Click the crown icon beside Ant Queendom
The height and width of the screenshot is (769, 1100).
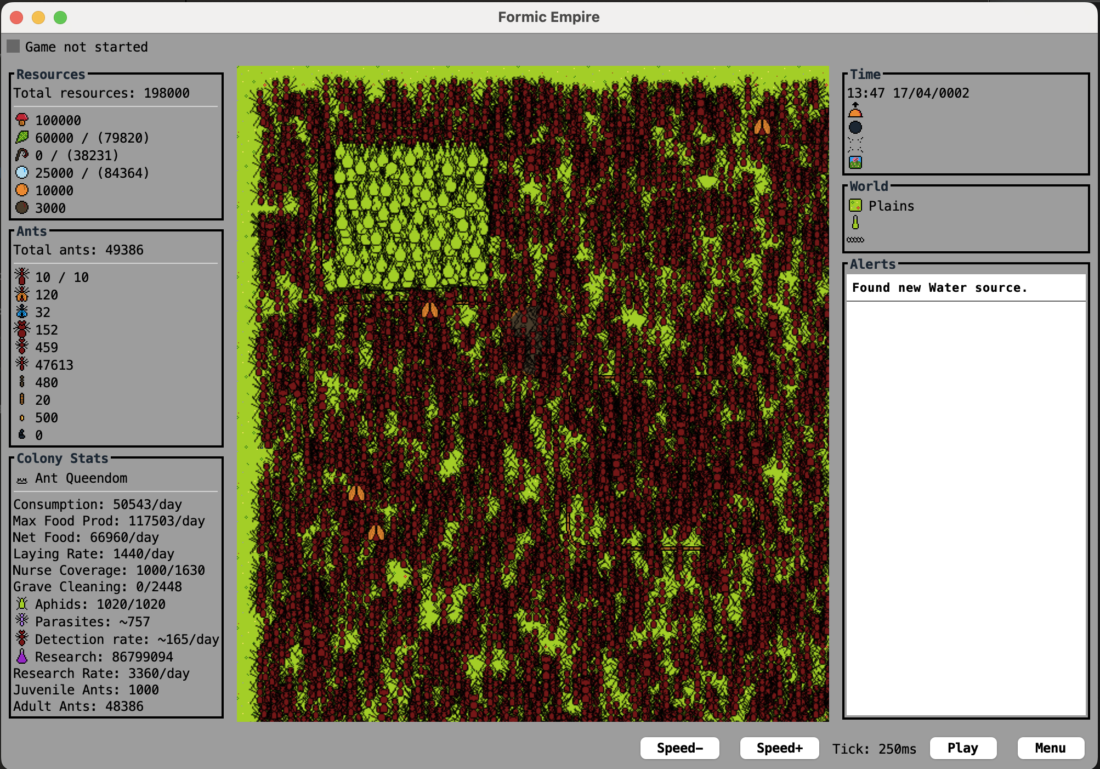click(22, 479)
